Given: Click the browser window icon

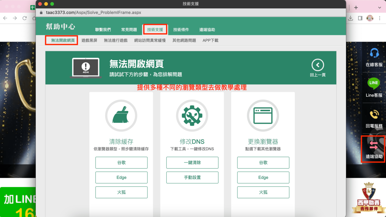Looking at the screenshot, I should [263, 116].
